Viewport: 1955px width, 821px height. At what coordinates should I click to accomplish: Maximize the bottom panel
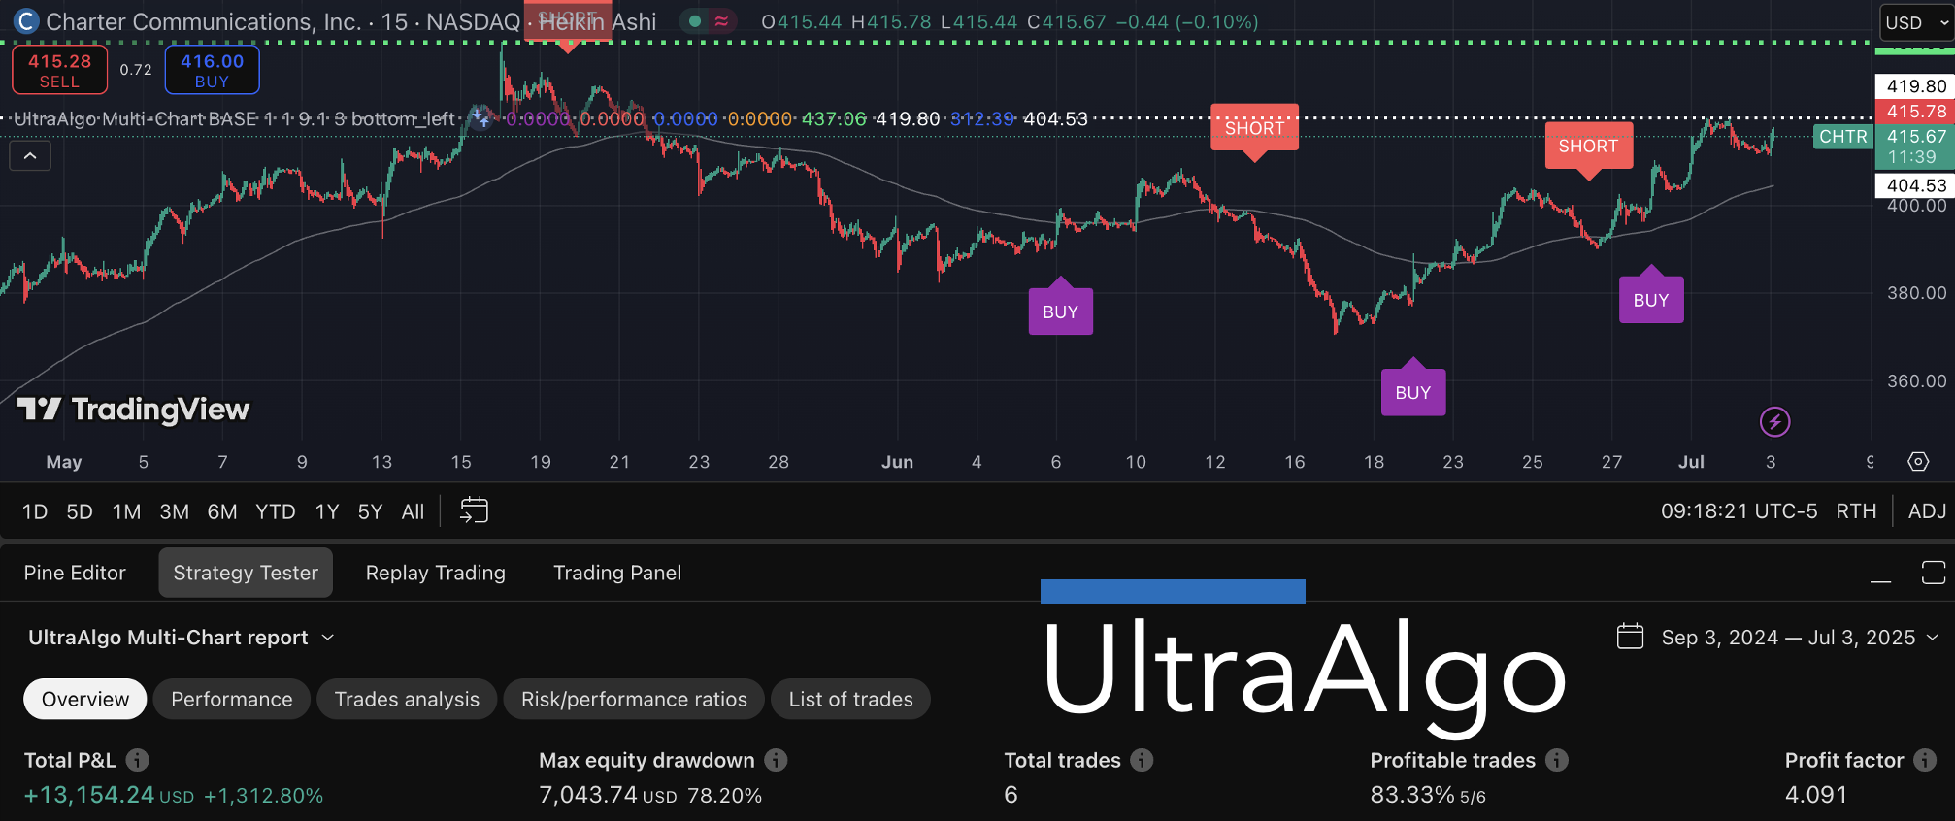click(1933, 573)
